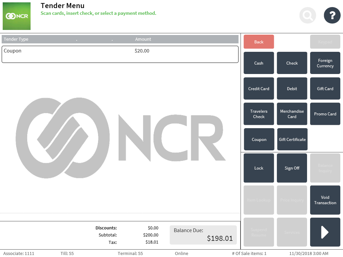
Task: Click the Amount column header
Action: click(x=143, y=39)
